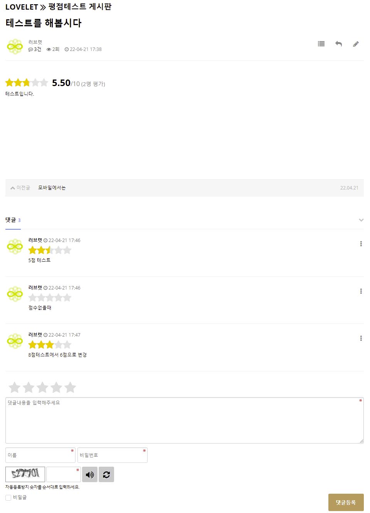370x513 pixels.
Task: Click the reply arrow icon
Action: tap(338, 44)
